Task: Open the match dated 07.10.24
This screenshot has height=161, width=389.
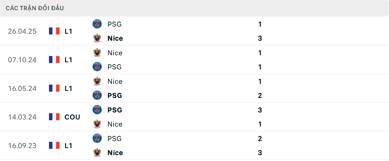Action: (x=22, y=60)
